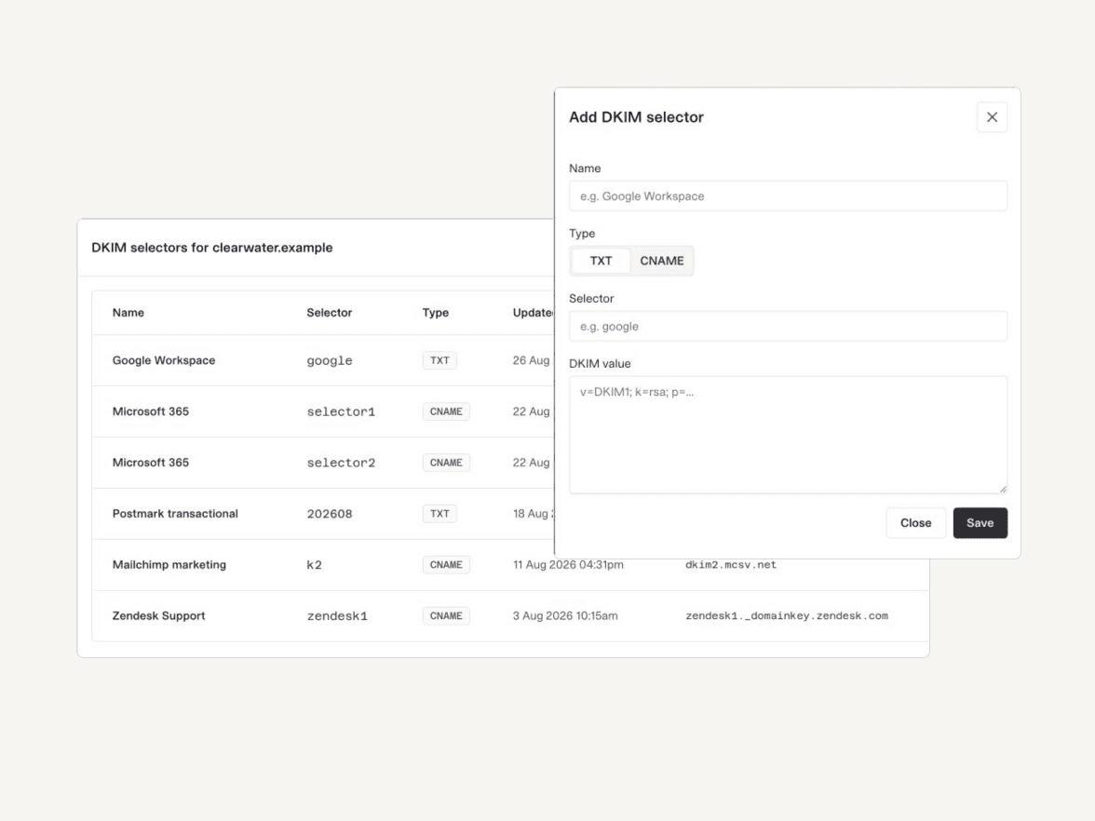Click into the Selector input field

coord(788,326)
